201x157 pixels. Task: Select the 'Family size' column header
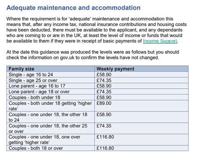coord(50,69)
